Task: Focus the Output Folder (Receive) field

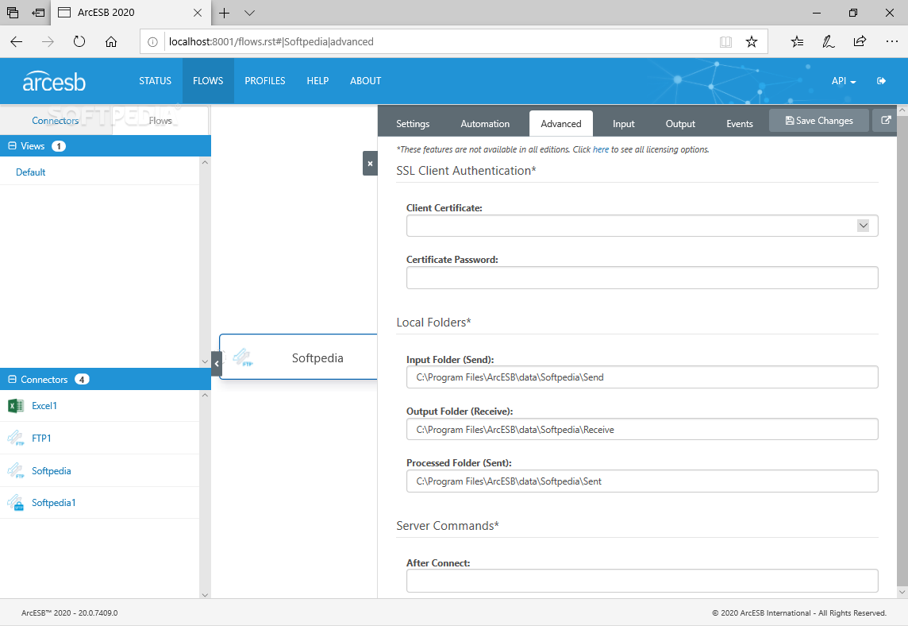Action: tap(642, 430)
